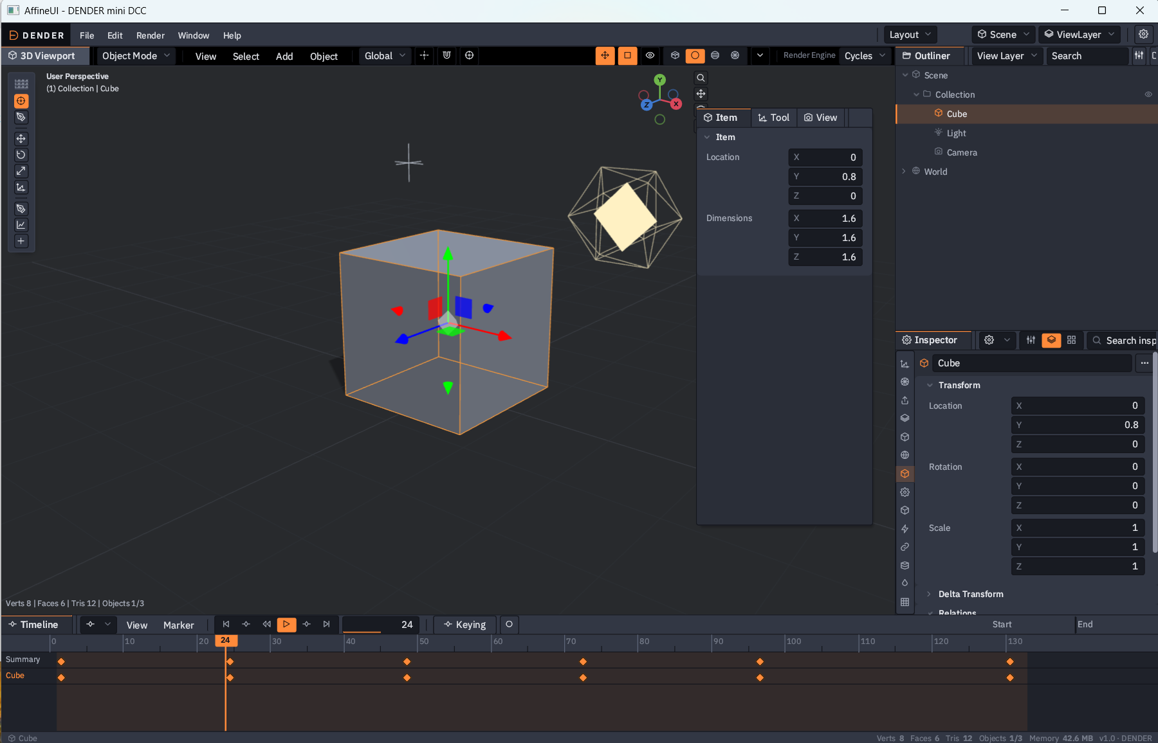Click the pivot point icon in viewport header
1158x743 pixels.
click(x=424, y=56)
